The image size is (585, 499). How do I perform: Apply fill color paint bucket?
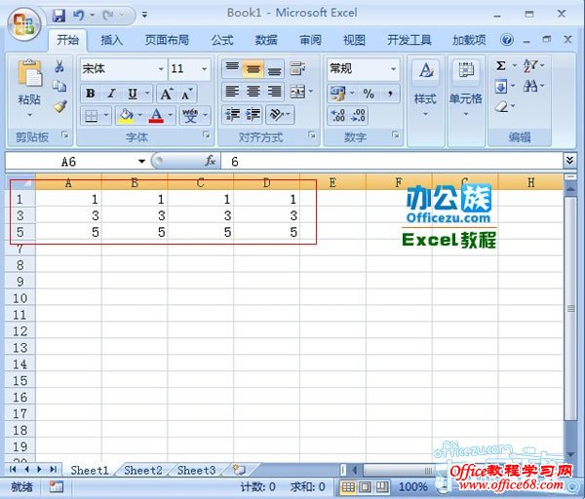(x=126, y=116)
